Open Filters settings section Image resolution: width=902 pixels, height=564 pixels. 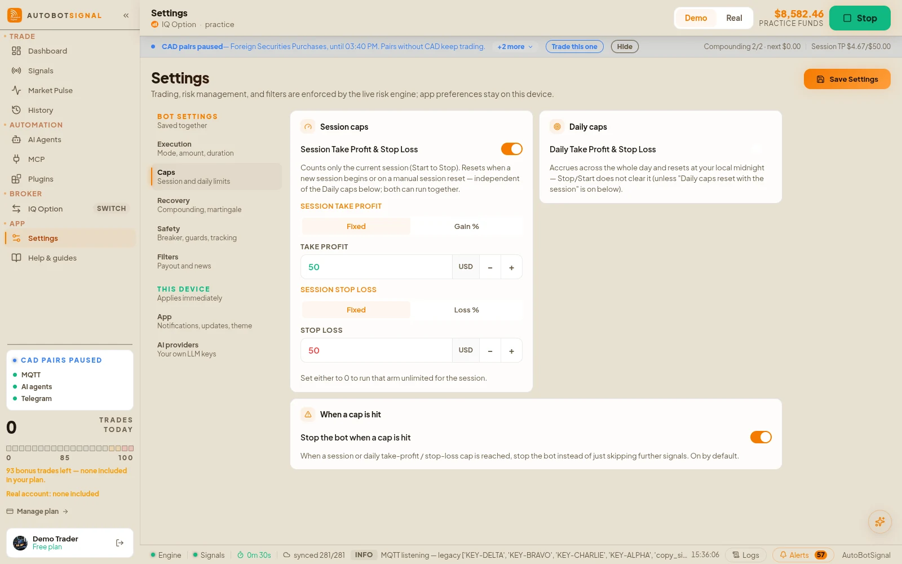point(216,261)
